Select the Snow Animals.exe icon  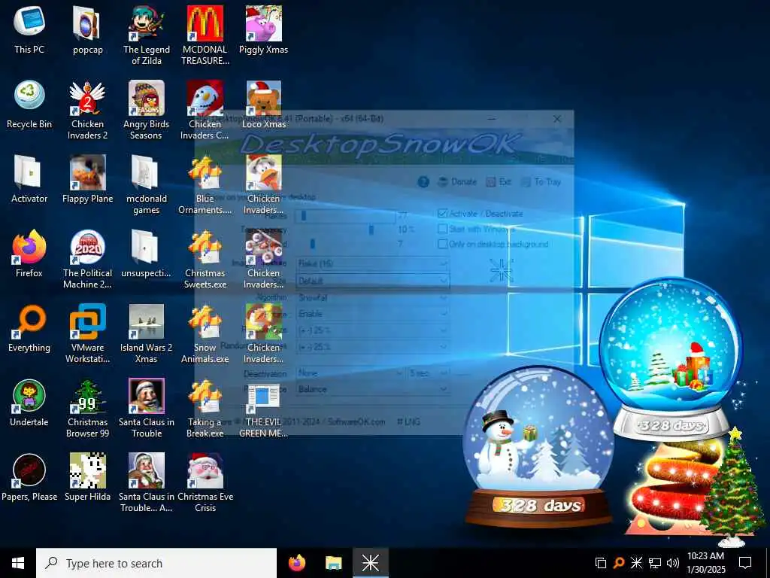[205, 333]
